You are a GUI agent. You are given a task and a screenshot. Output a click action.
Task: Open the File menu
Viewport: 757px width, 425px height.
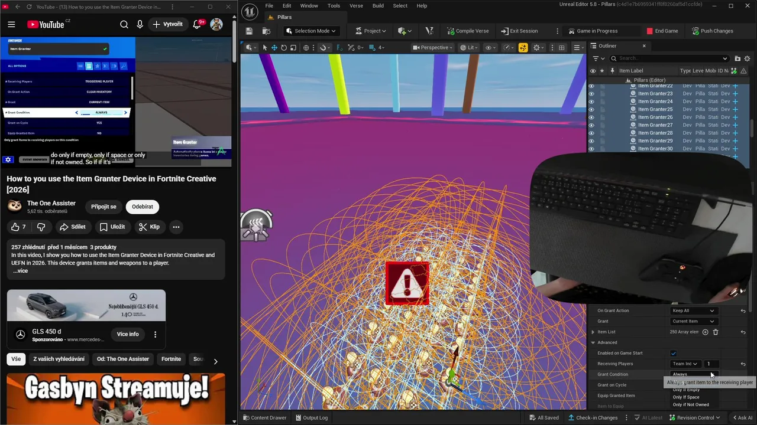coord(269,6)
